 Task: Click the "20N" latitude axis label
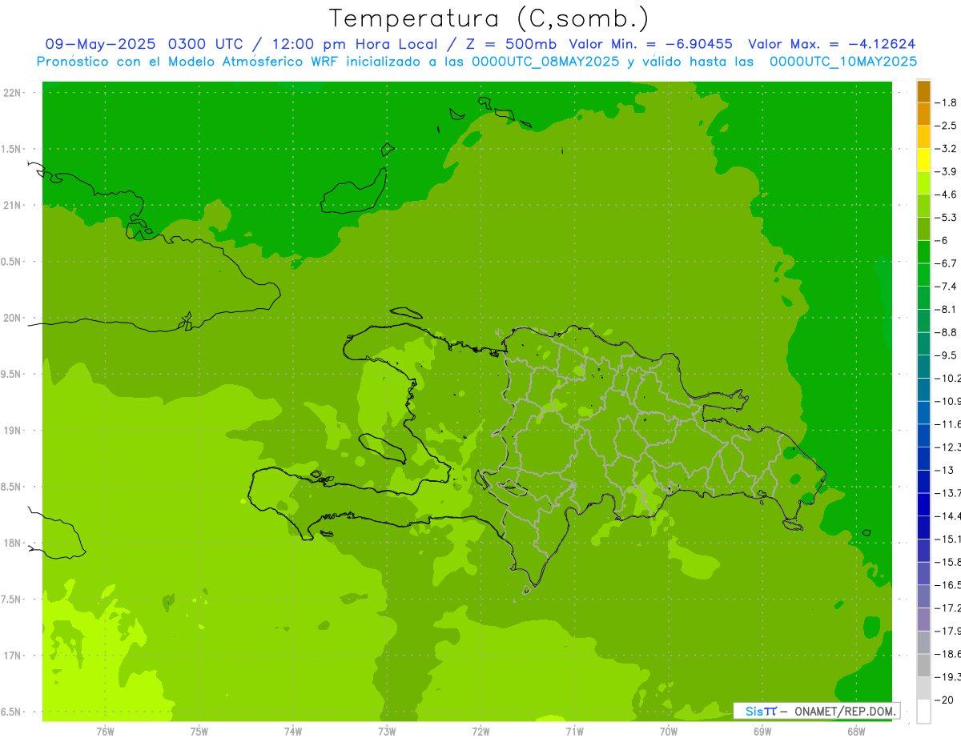tap(12, 318)
